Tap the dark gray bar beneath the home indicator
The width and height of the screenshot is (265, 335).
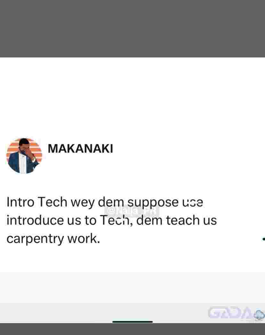click(132, 329)
